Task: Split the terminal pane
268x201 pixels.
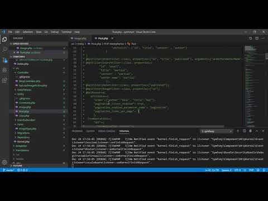Action: [245, 131]
